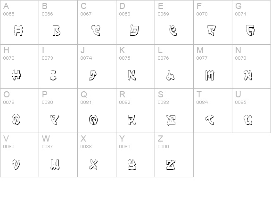Image resolution: width=271 pixels, height=198 pixels.
Task: Click the glyph in the S 0083 cell
Action: pos(171,120)
